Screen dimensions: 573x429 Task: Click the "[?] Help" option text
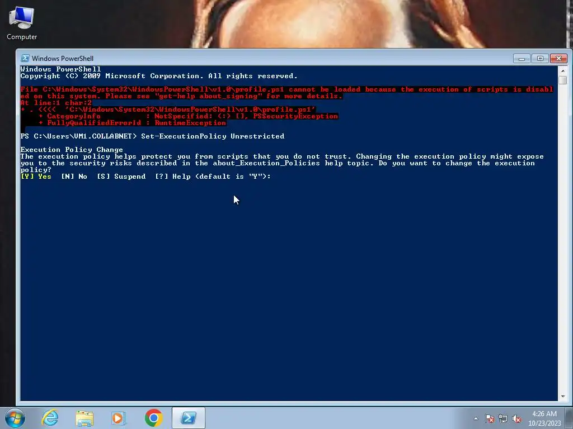coord(173,177)
